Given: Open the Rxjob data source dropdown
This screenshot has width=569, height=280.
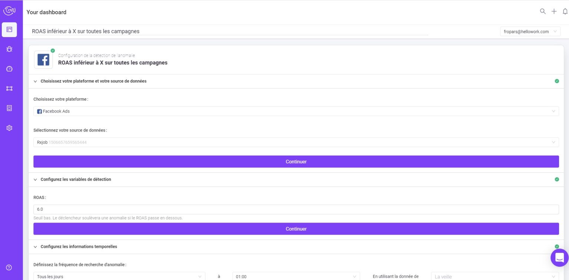Looking at the screenshot, I should (296, 142).
